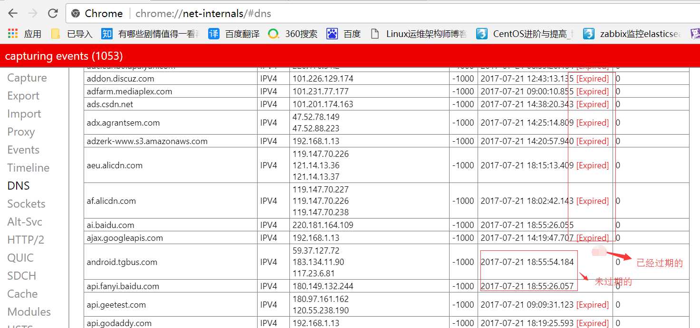Switch to the Export tab

[23, 96]
